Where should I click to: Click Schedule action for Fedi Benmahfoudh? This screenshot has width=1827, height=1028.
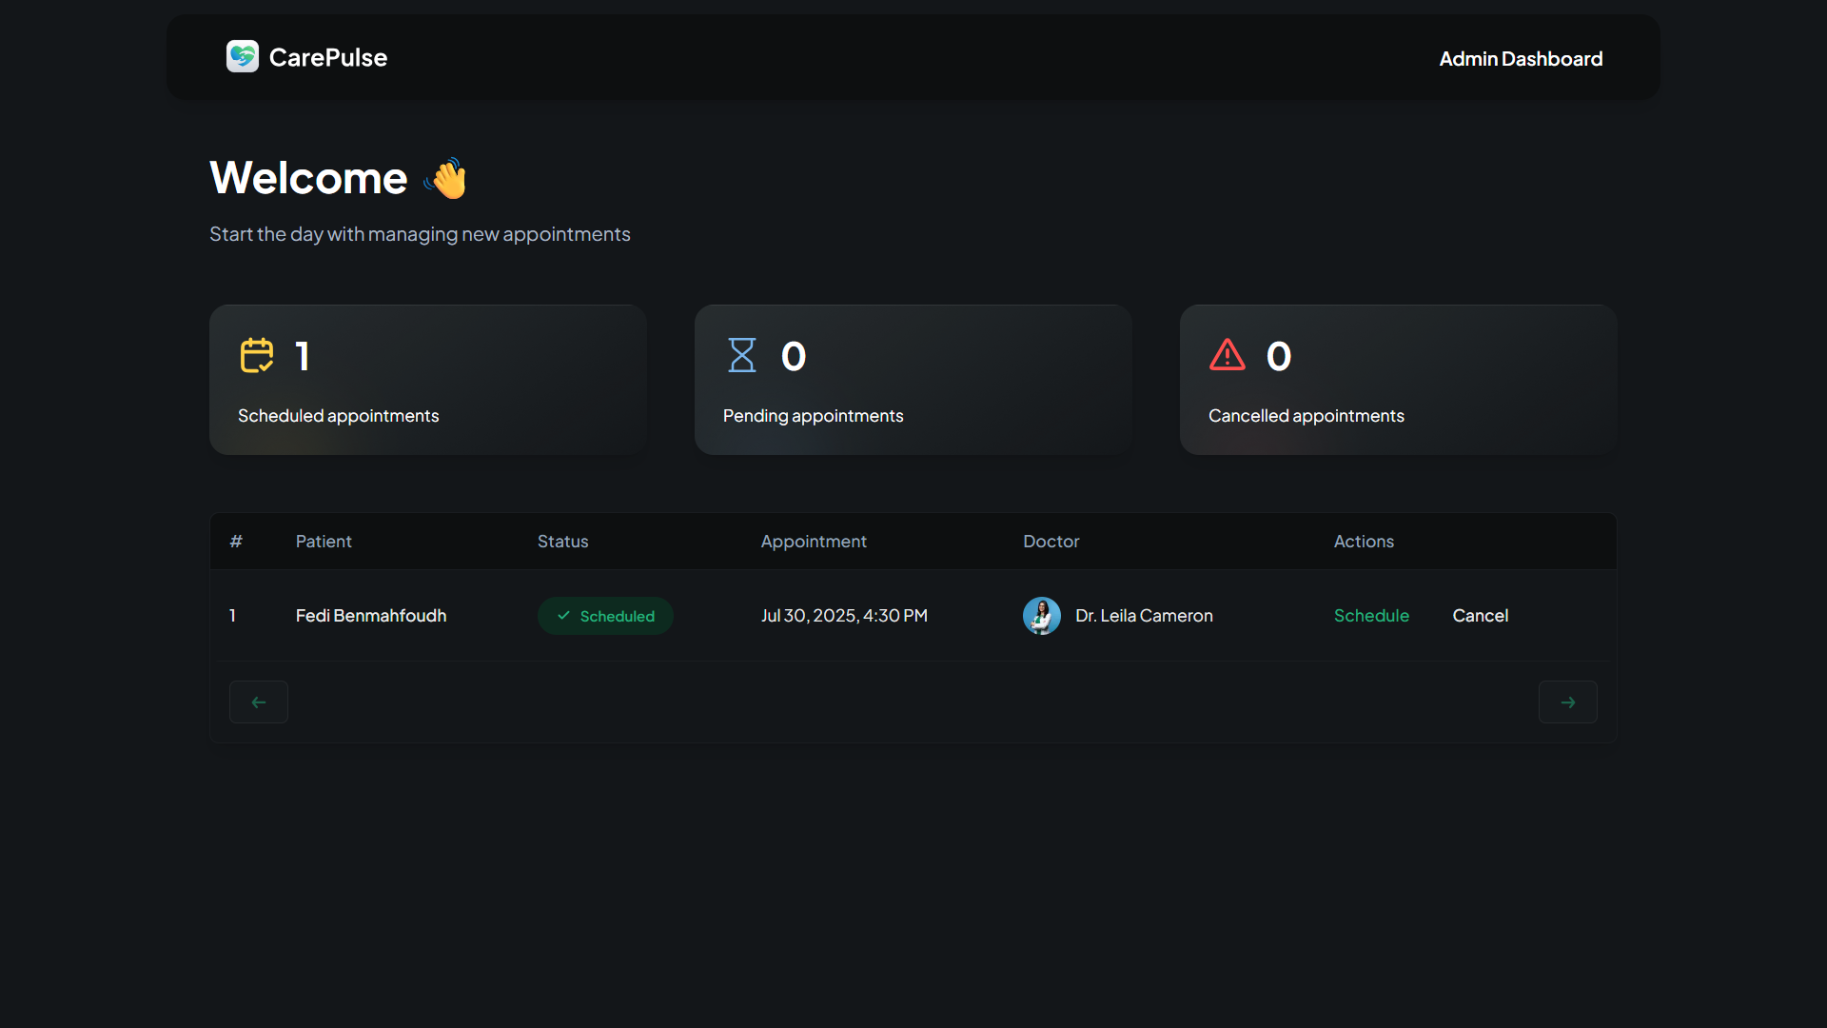(1371, 616)
